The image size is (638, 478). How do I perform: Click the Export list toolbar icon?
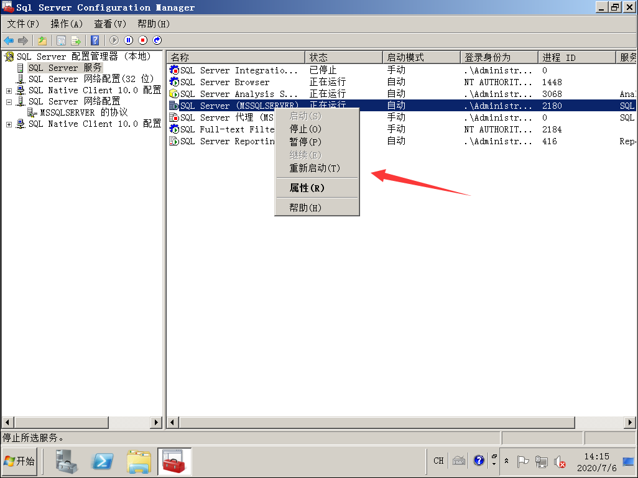click(76, 40)
